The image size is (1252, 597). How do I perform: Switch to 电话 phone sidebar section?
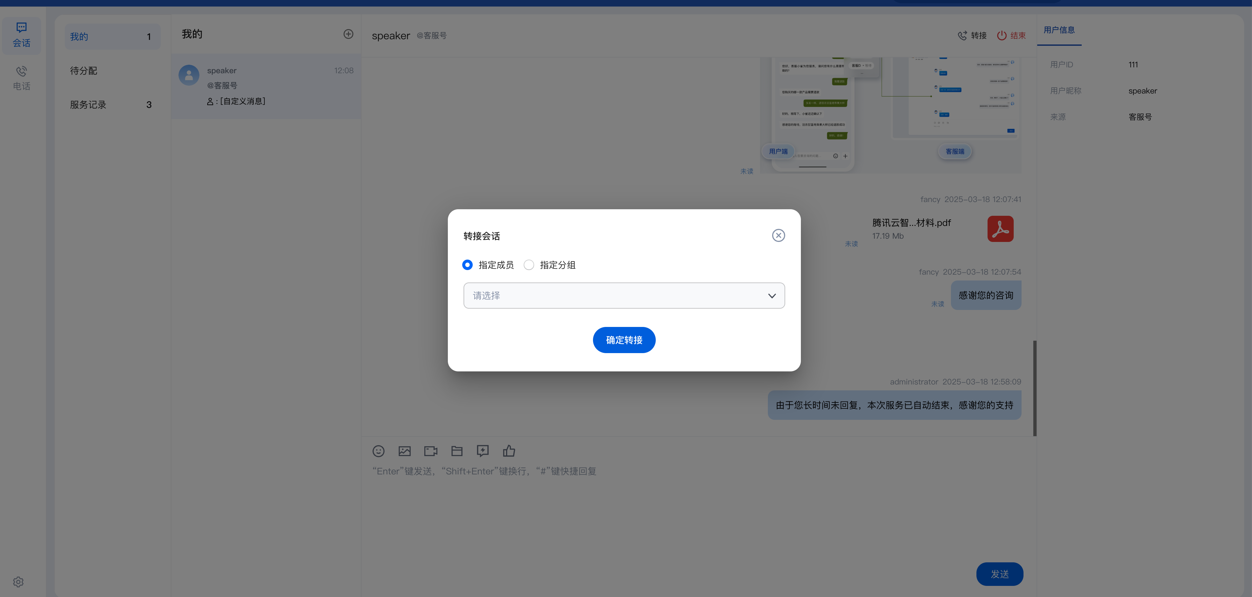click(x=21, y=78)
